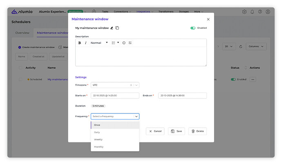Click the copy icon beside the window name
The height and width of the screenshot is (165, 282).
click(117, 28)
